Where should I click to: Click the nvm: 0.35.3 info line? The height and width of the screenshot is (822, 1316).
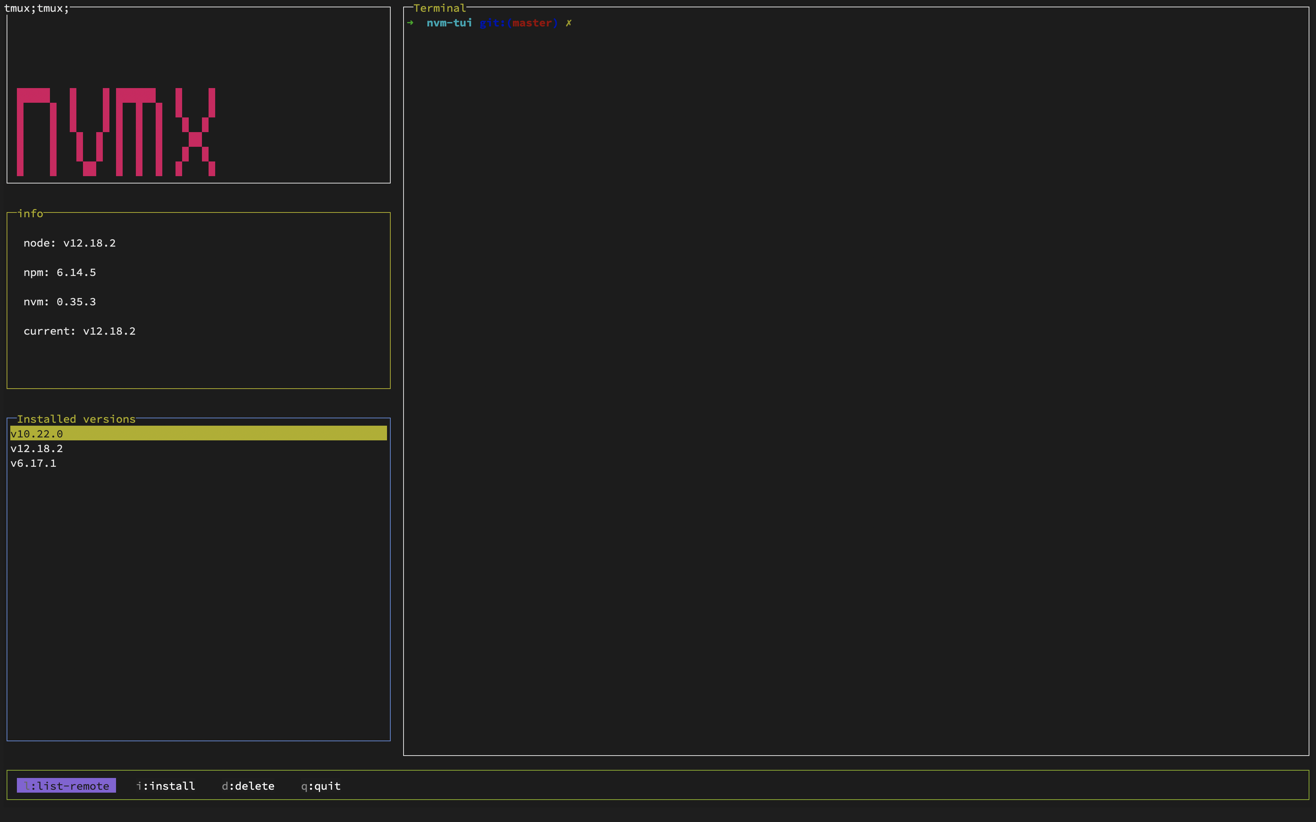coord(60,302)
